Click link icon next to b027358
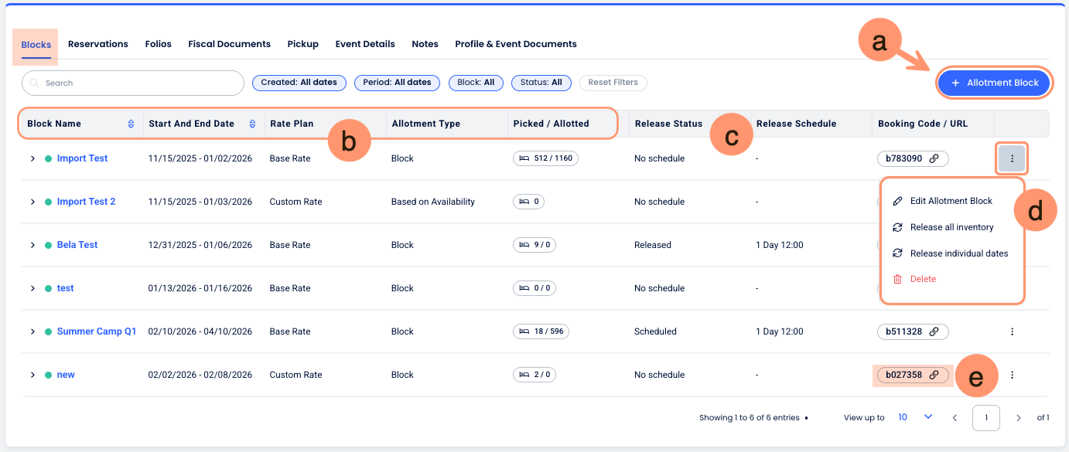Screen dimensions: 1069x452 coord(934,375)
